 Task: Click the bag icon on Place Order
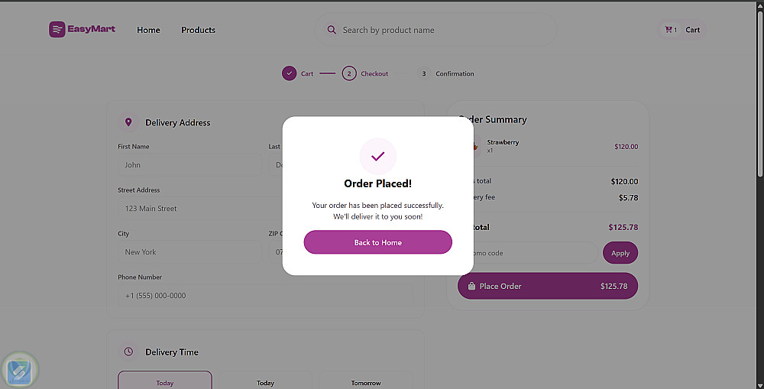click(x=471, y=286)
